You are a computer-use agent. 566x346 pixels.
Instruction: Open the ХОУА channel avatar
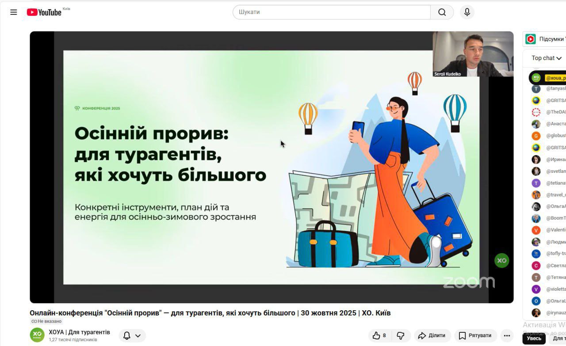[x=37, y=335]
